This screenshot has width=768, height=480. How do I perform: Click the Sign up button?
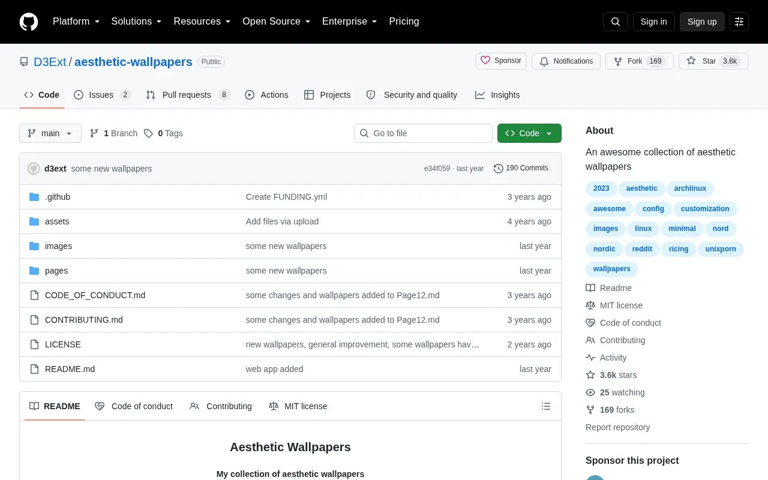pos(702,22)
